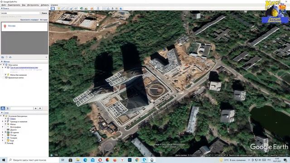The width and height of the screenshot is (290, 163).
Task: Collapse the Основная база данных node
Action: pos(1,116)
